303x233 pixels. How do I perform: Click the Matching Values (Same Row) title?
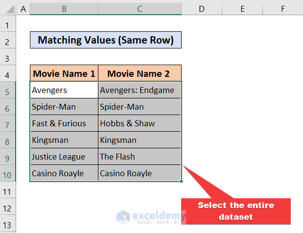point(106,41)
